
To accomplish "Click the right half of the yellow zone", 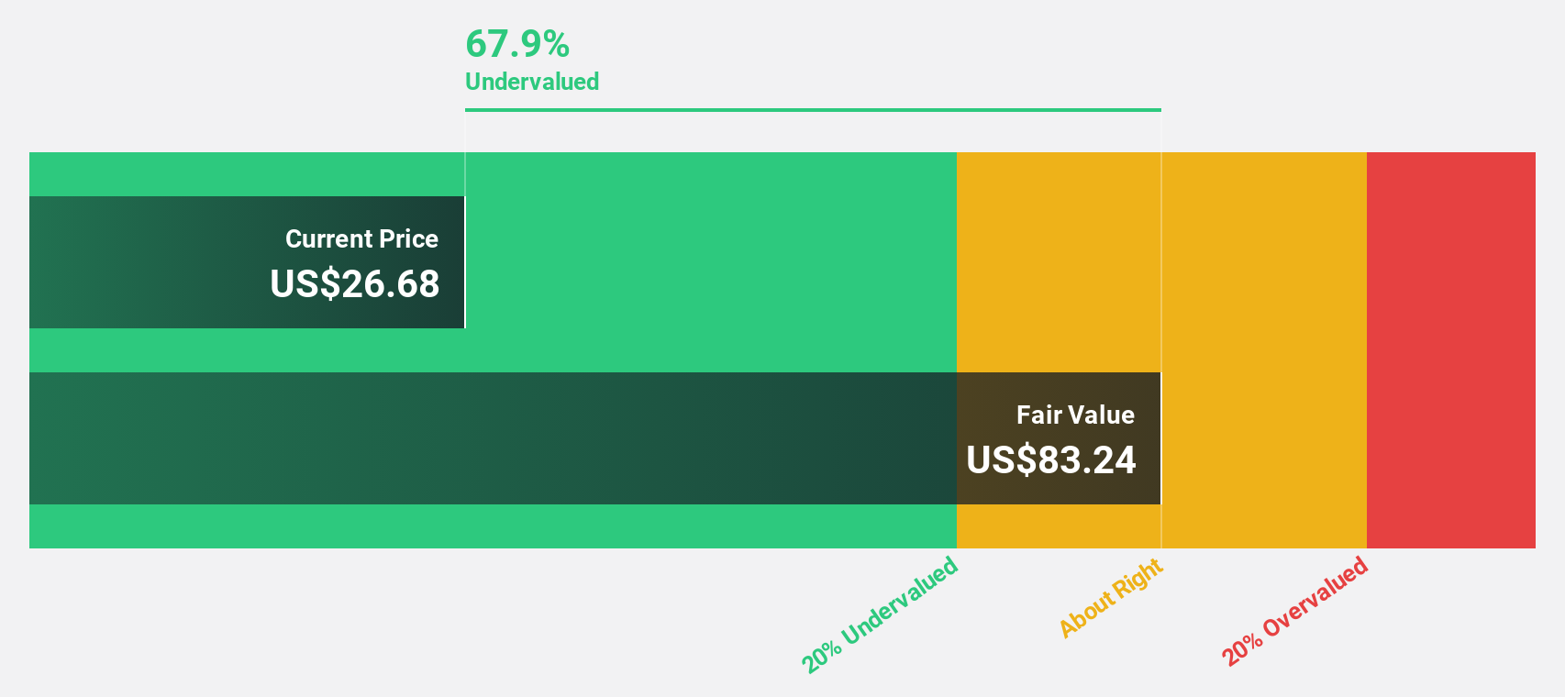I will [1264, 350].
